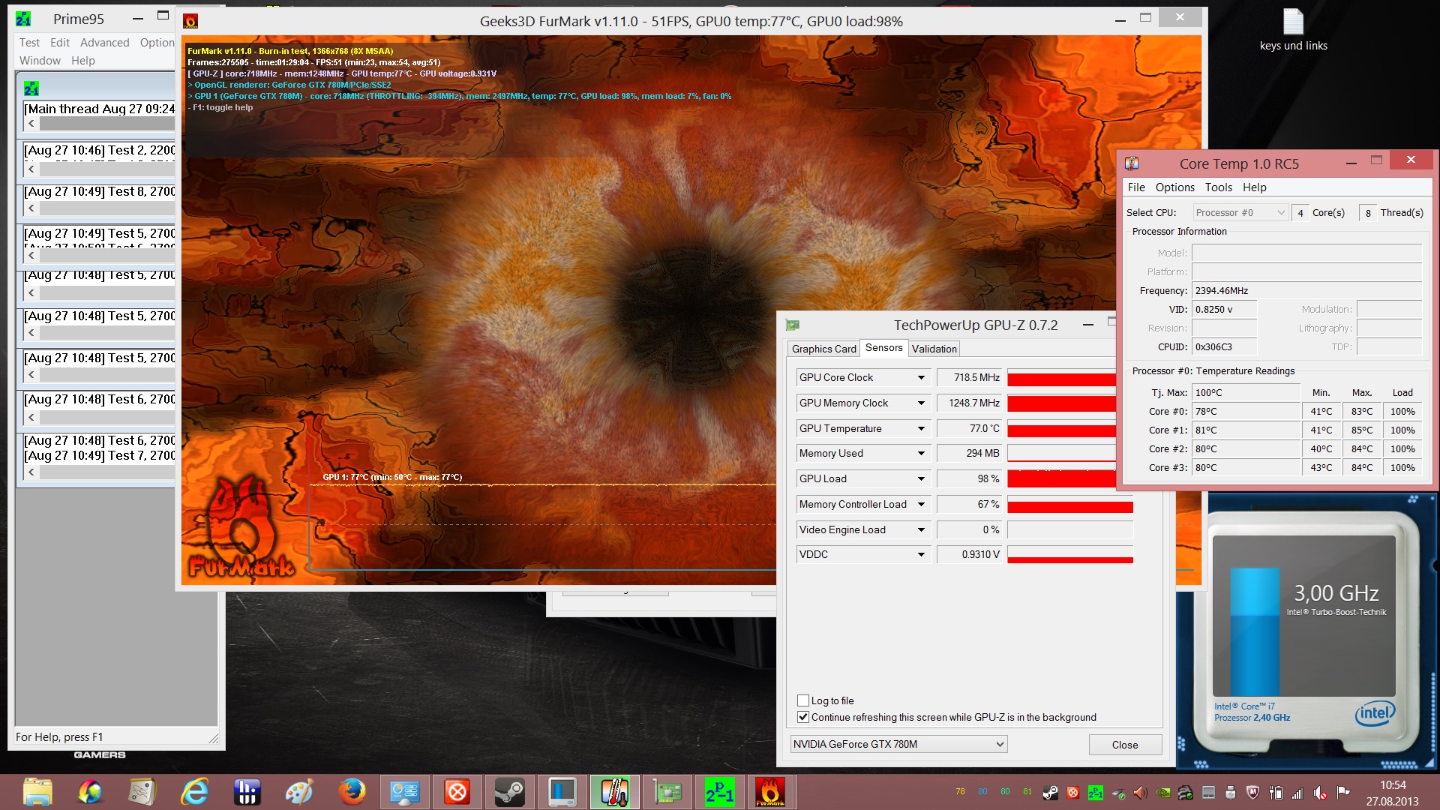
Task: Open Firefox from the taskbar
Action: click(352, 792)
